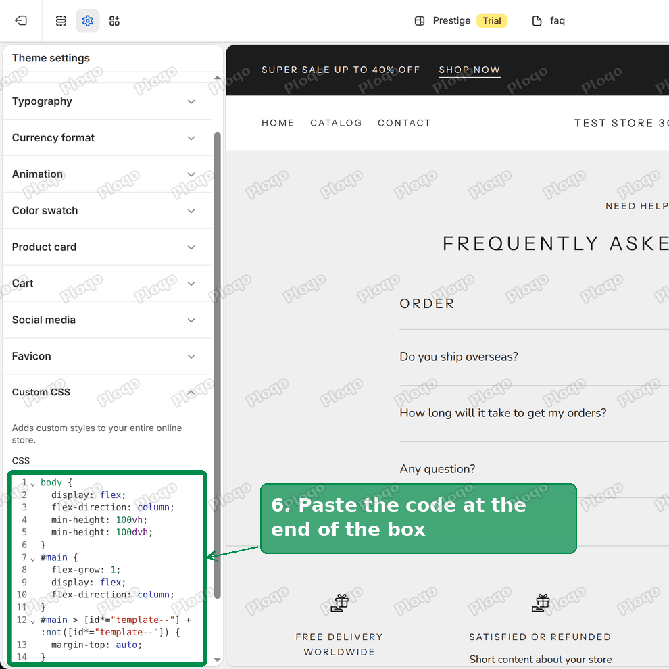669x669 pixels.
Task: Click the Theme settings heading
Action: (x=51, y=58)
